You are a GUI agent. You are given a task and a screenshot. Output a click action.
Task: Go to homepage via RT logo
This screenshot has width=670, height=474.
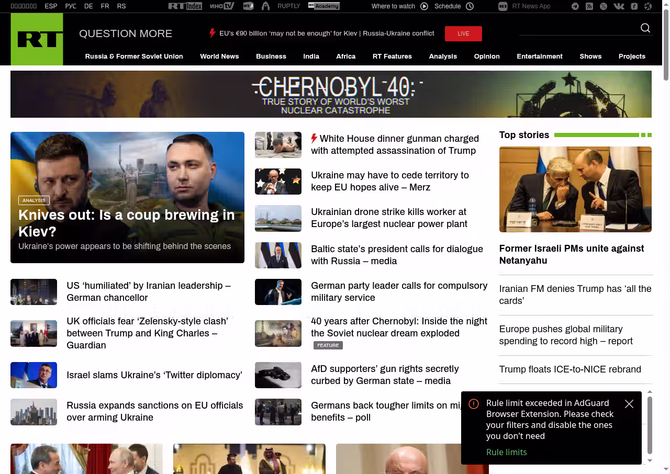coord(37,39)
